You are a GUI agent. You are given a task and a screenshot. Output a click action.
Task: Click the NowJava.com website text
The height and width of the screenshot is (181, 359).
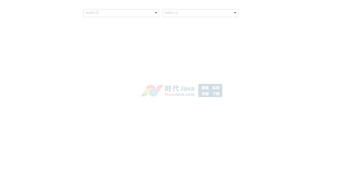point(180,95)
